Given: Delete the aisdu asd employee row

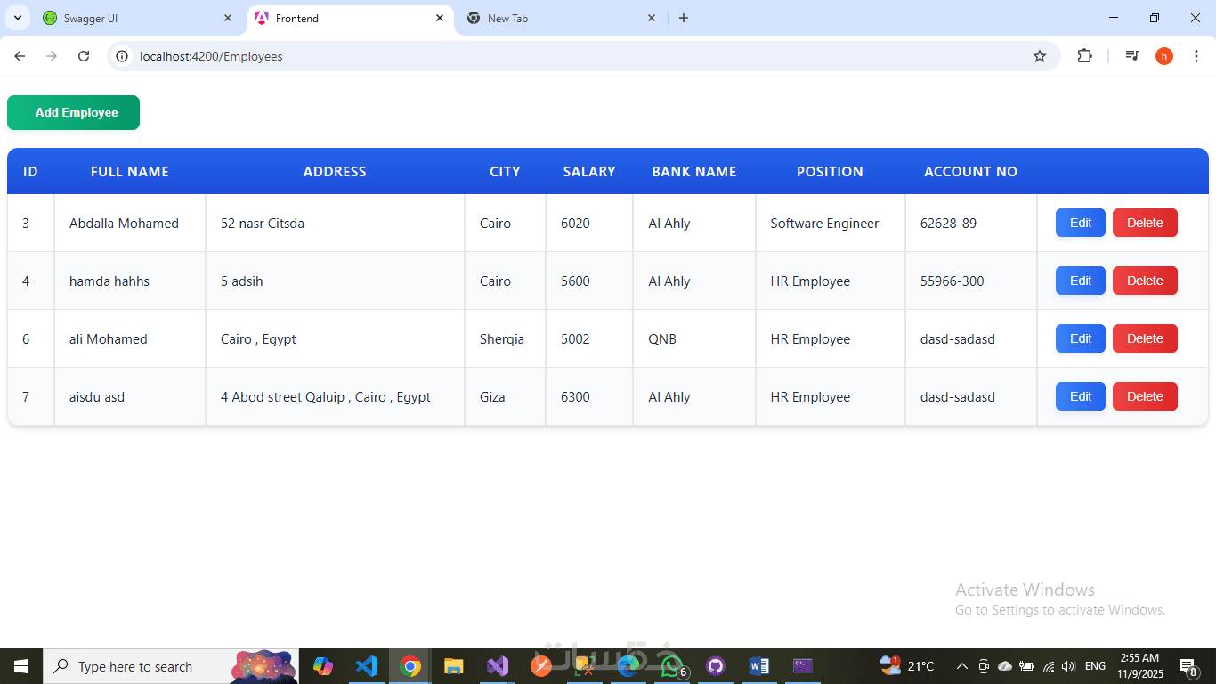Looking at the screenshot, I should point(1145,396).
